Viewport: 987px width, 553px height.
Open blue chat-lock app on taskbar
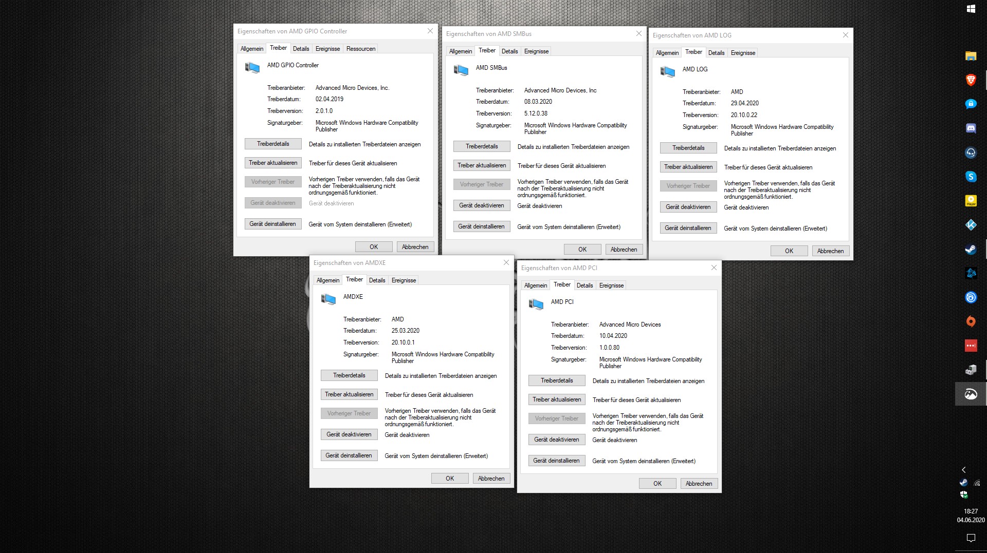[x=971, y=104]
